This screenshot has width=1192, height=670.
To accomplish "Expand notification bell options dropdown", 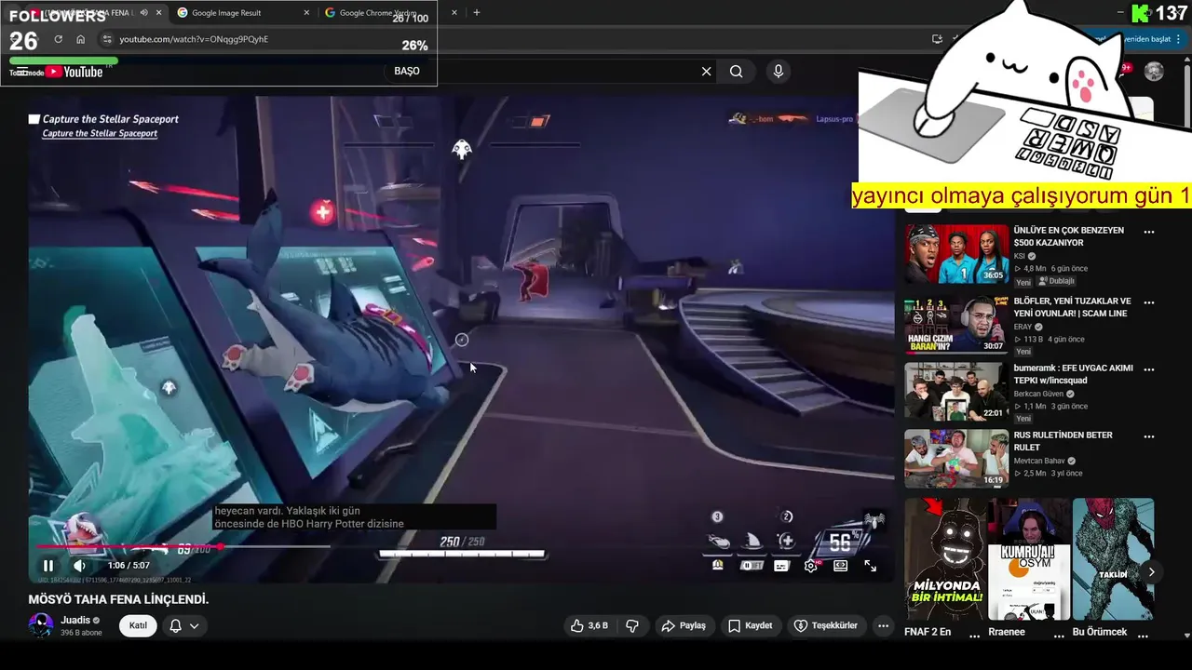I will coord(183,625).
